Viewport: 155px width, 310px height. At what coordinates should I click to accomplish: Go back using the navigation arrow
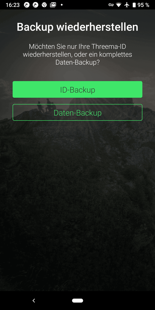tap(34, 301)
